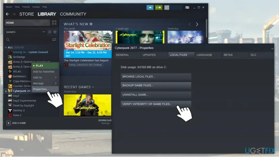Click the Dota 2 game icon
Image resolution: width=279 pixels, height=157 pixels.
10,115
